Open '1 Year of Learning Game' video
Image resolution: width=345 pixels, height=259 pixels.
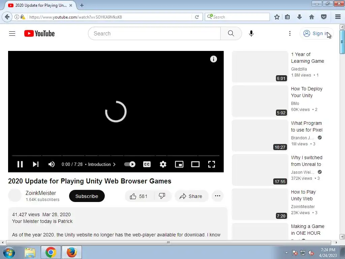tap(307, 58)
